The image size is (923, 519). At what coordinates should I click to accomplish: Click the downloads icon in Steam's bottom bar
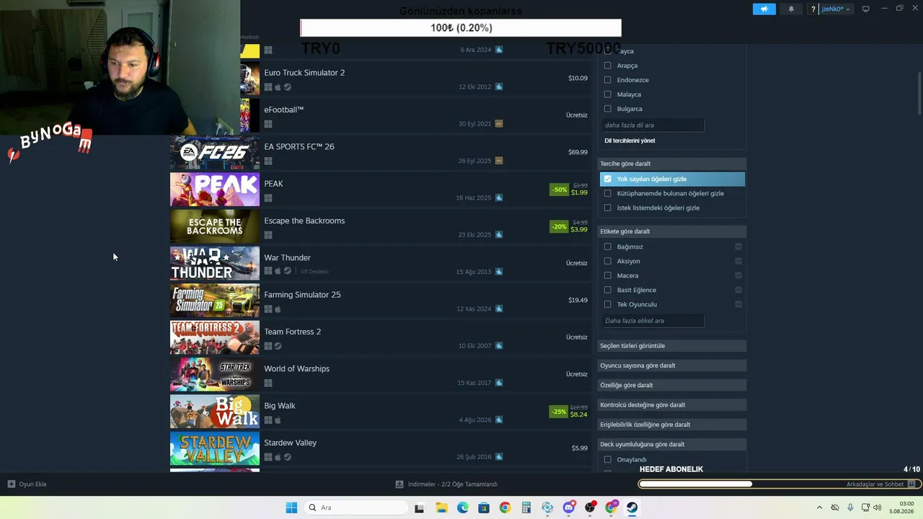(399, 484)
